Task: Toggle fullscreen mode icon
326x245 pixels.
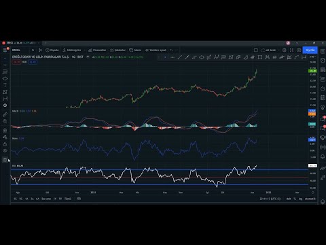Action: (291, 50)
